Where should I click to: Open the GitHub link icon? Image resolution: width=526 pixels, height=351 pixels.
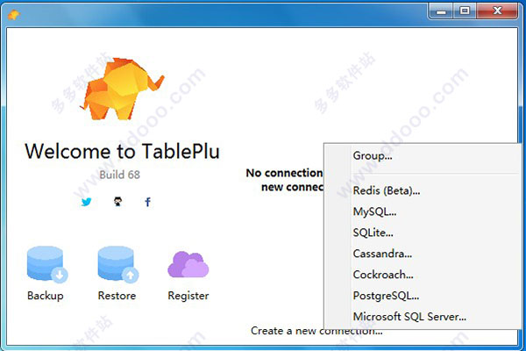(117, 202)
